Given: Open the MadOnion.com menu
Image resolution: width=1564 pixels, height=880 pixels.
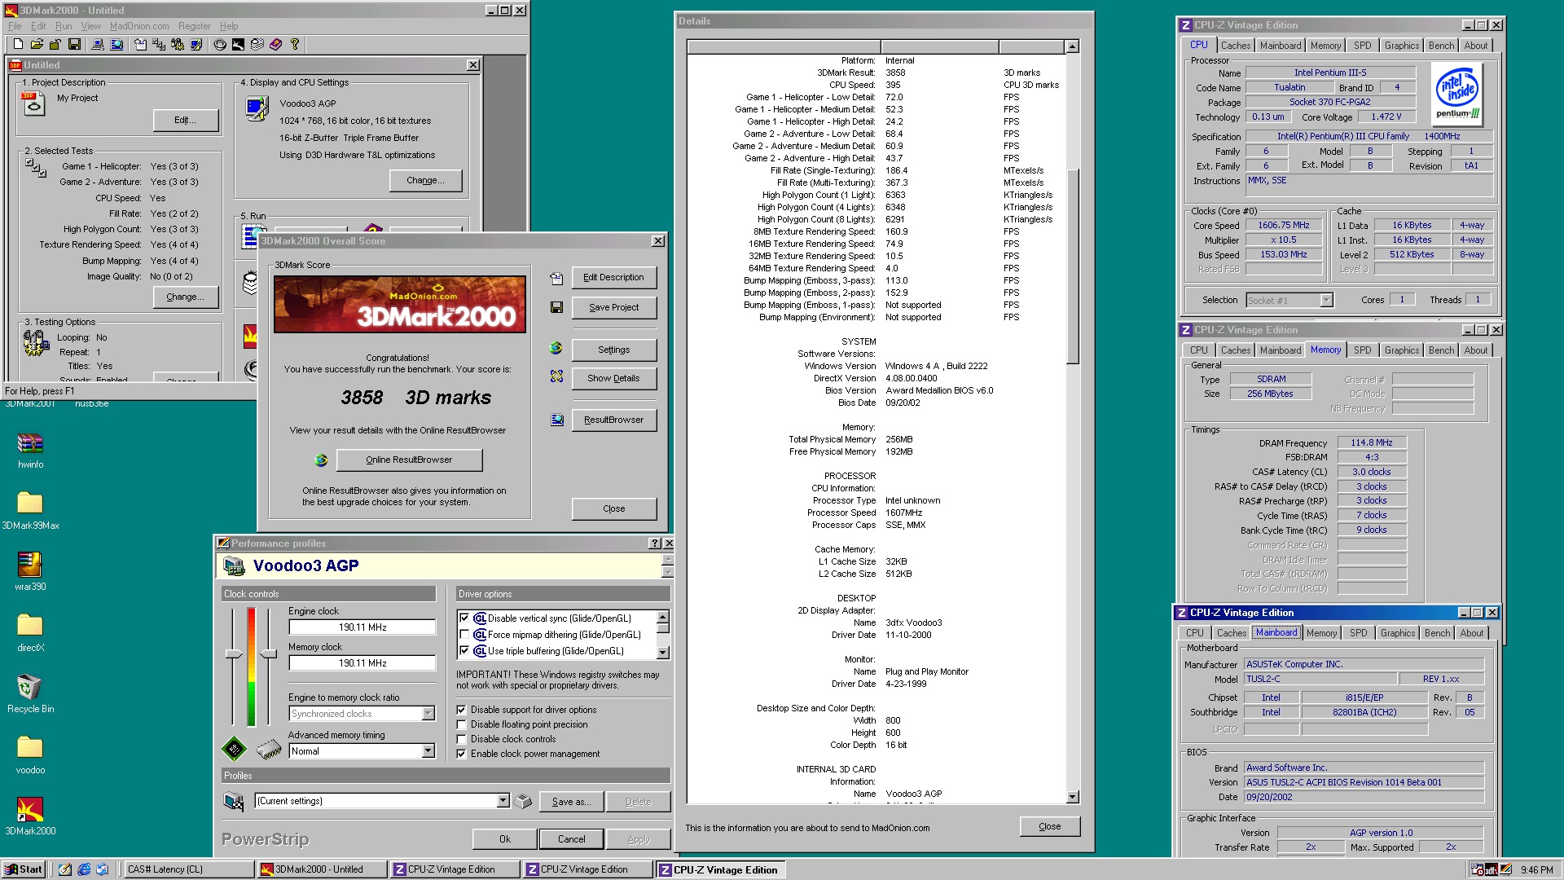Looking at the screenshot, I should [x=139, y=26].
